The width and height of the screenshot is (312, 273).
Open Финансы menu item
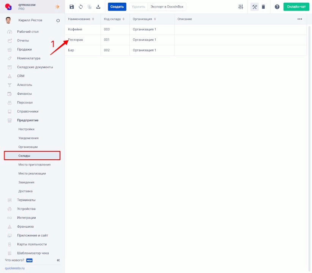click(x=24, y=94)
